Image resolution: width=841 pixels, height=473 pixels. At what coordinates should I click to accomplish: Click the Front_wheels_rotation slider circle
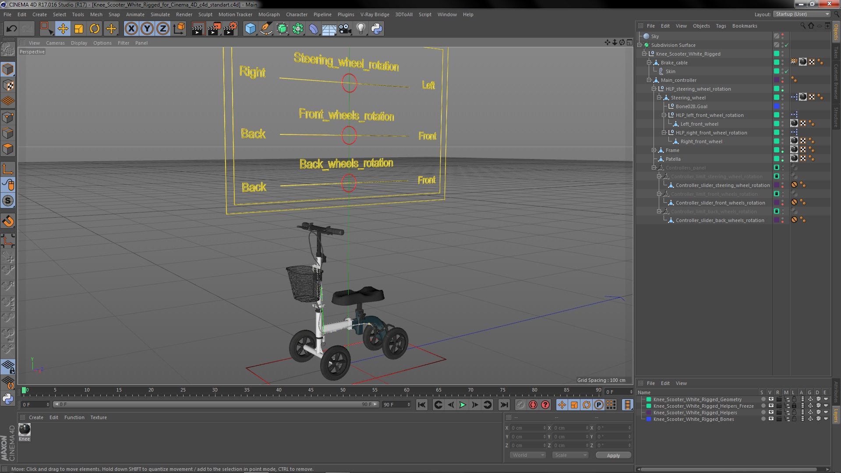tap(349, 135)
